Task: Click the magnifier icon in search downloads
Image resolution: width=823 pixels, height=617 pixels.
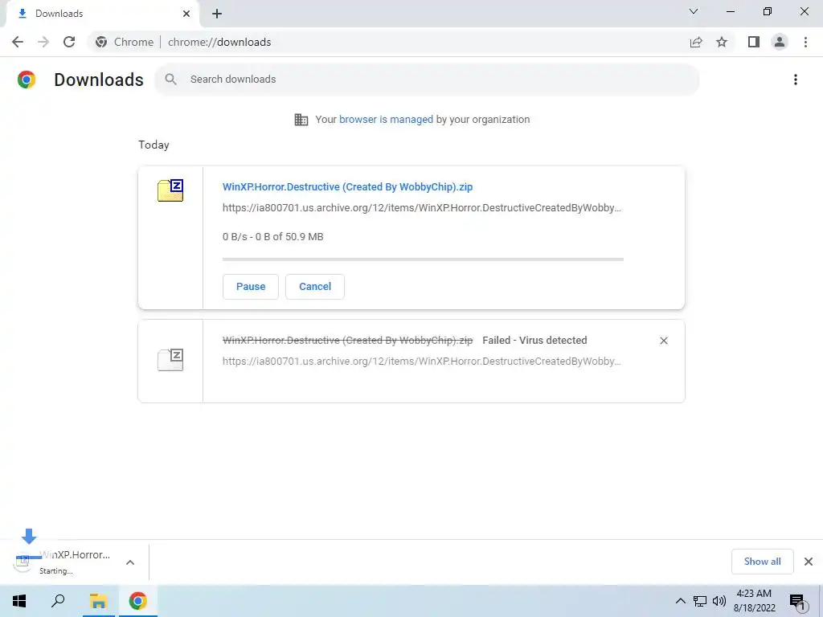Action: coord(170,80)
